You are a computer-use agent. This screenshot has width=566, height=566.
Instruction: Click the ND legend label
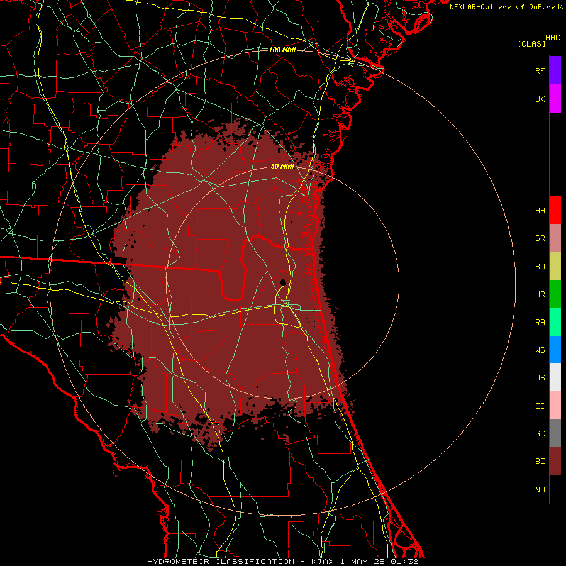[x=540, y=490]
